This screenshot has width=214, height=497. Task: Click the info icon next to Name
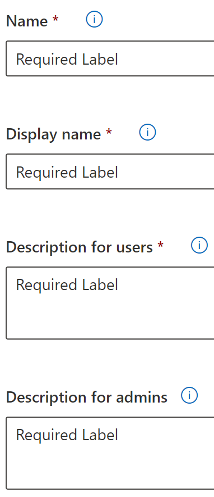[94, 19]
